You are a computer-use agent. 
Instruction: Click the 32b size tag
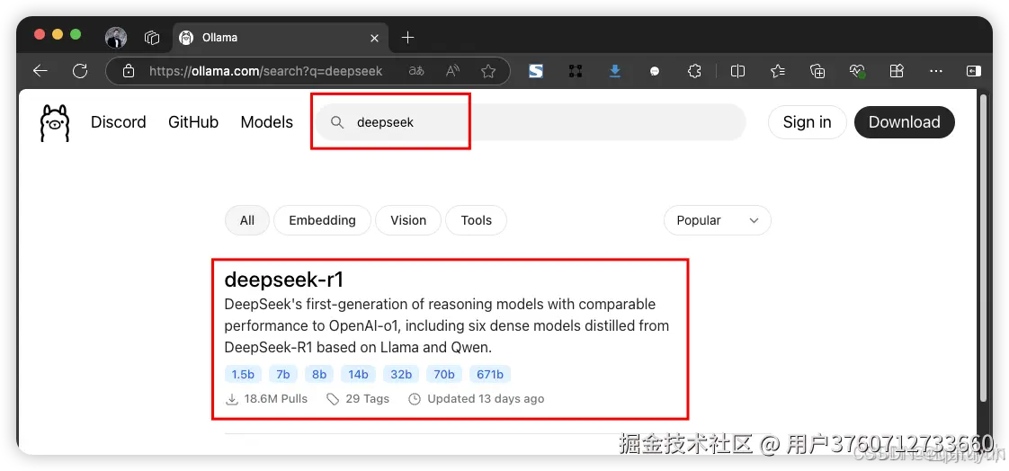[x=401, y=375]
